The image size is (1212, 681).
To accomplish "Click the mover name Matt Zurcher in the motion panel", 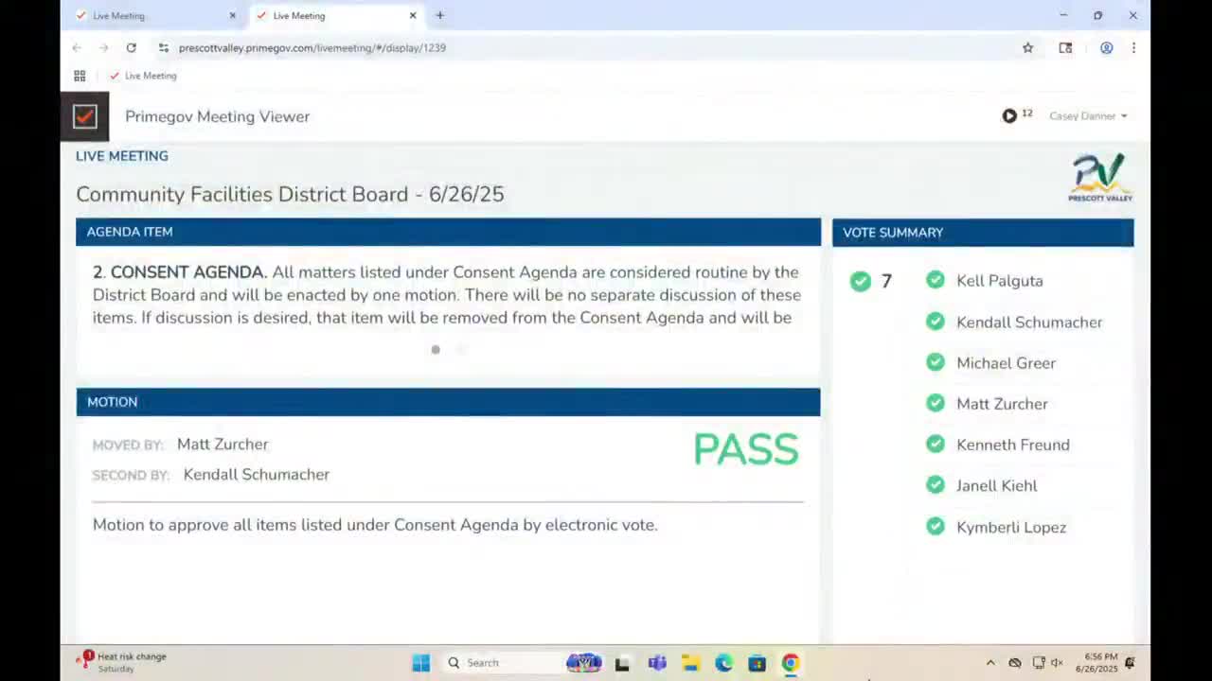I will click(223, 445).
